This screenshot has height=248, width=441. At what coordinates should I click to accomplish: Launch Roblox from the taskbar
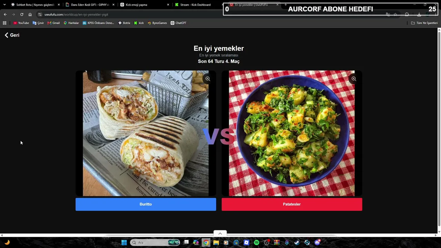click(246, 242)
